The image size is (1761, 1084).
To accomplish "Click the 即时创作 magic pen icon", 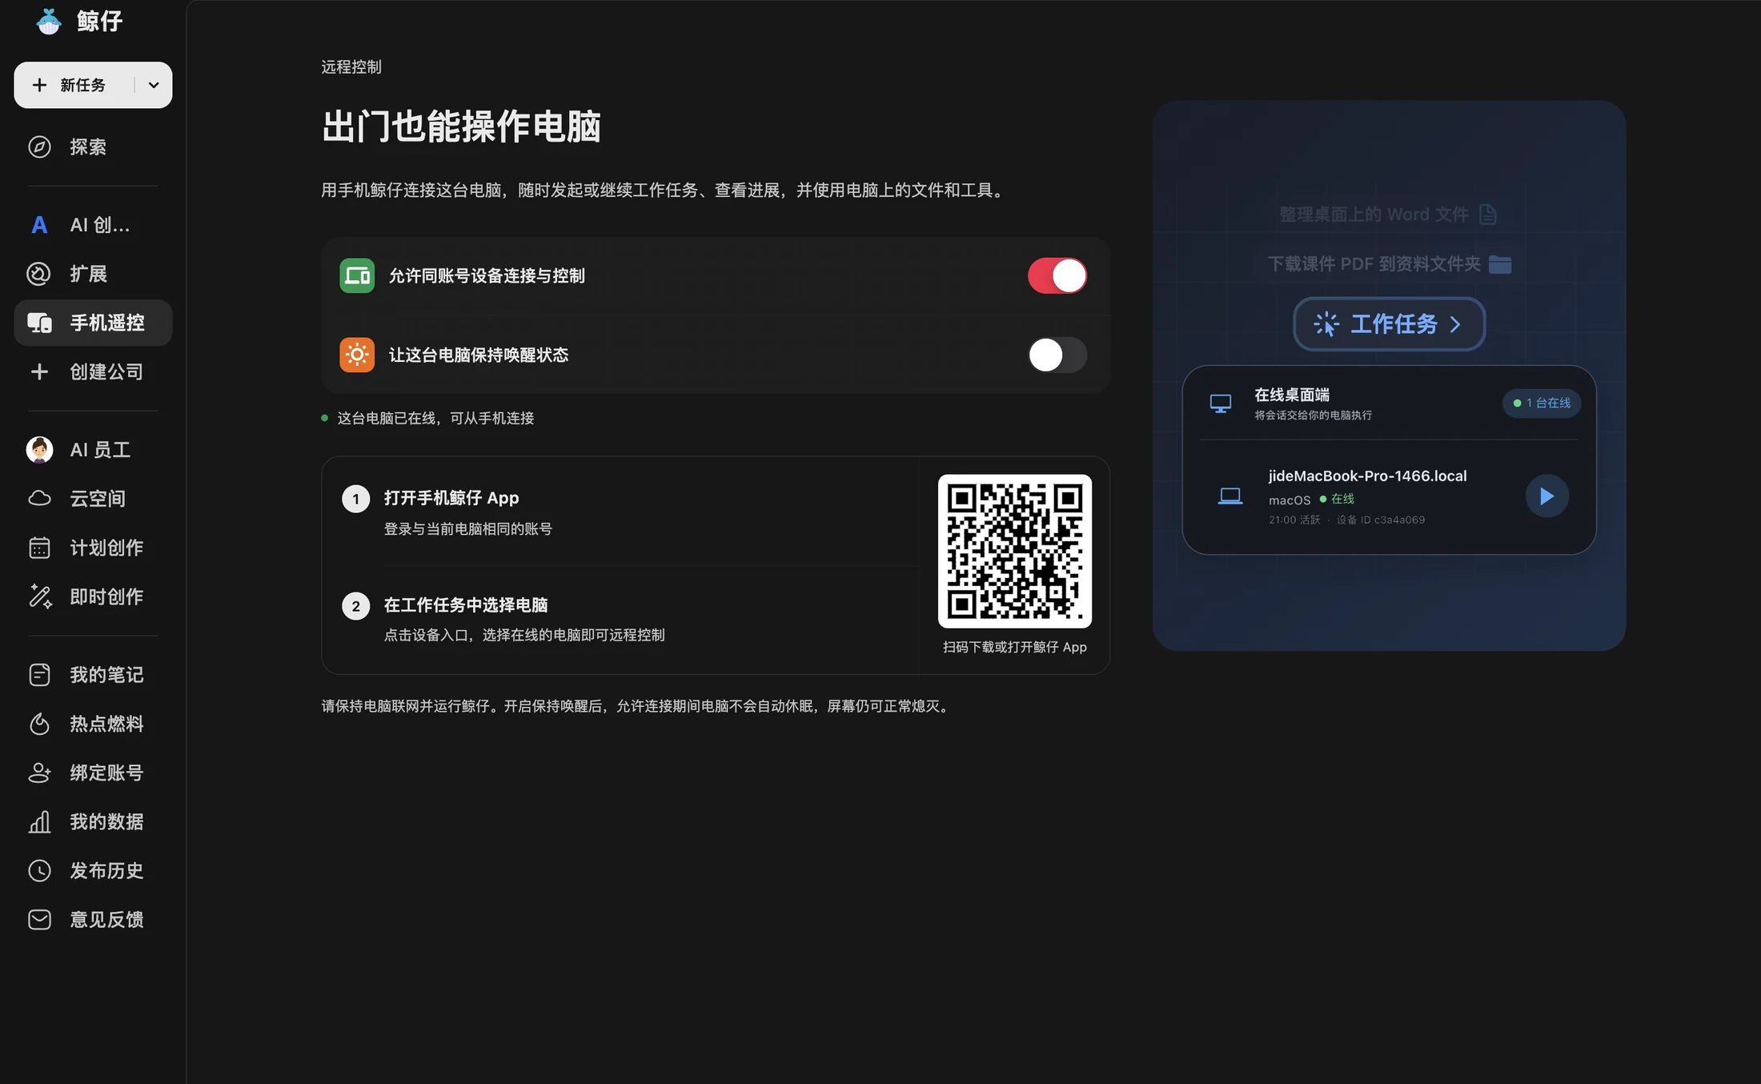I will point(39,596).
